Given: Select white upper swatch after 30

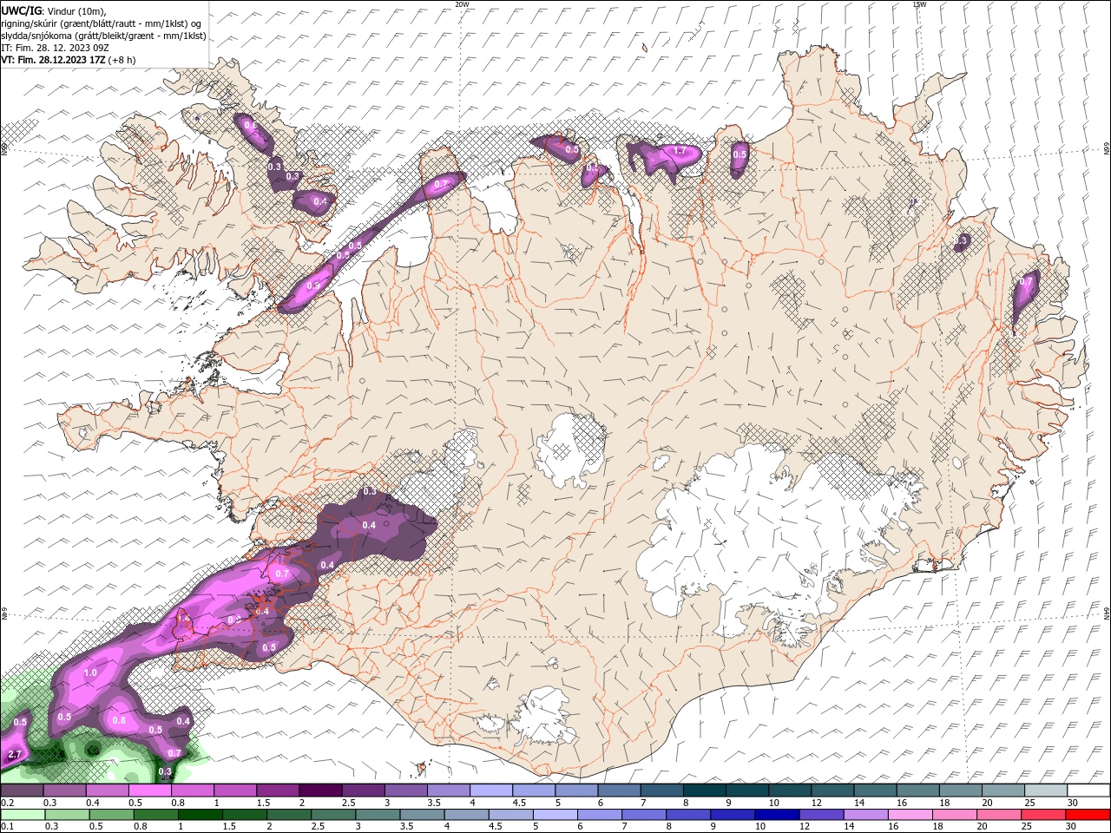Looking at the screenshot, I should (x=1088, y=790).
